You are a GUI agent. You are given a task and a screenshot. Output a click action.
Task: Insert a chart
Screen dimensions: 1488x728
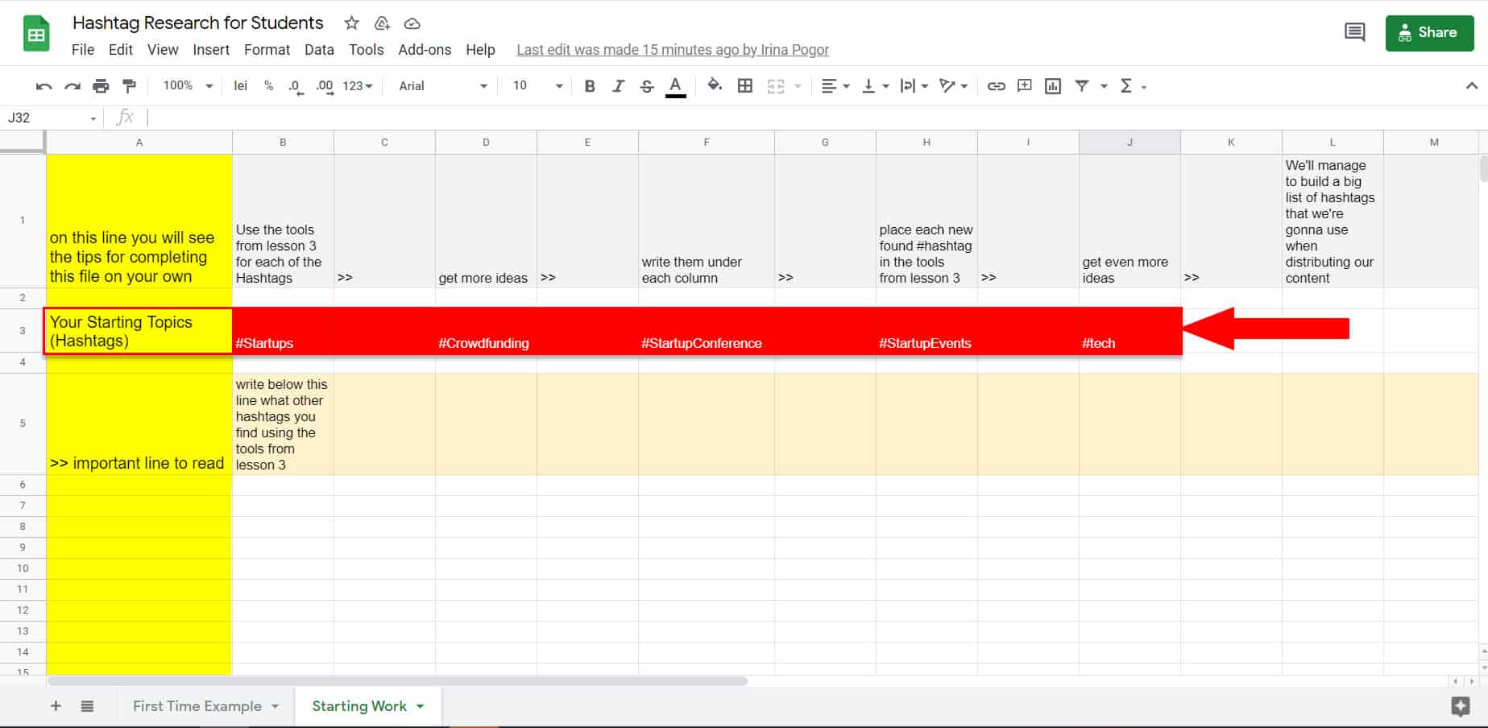coord(1053,86)
